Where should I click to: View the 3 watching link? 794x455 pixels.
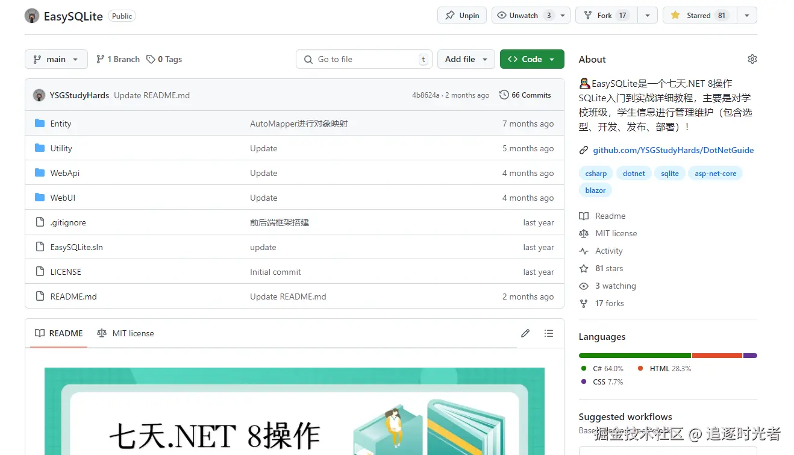pyautogui.click(x=607, y=286)
